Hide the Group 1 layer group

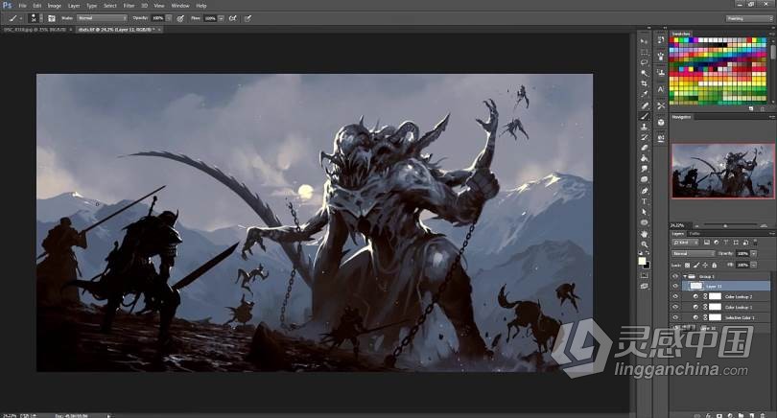[x=675, y=276]
